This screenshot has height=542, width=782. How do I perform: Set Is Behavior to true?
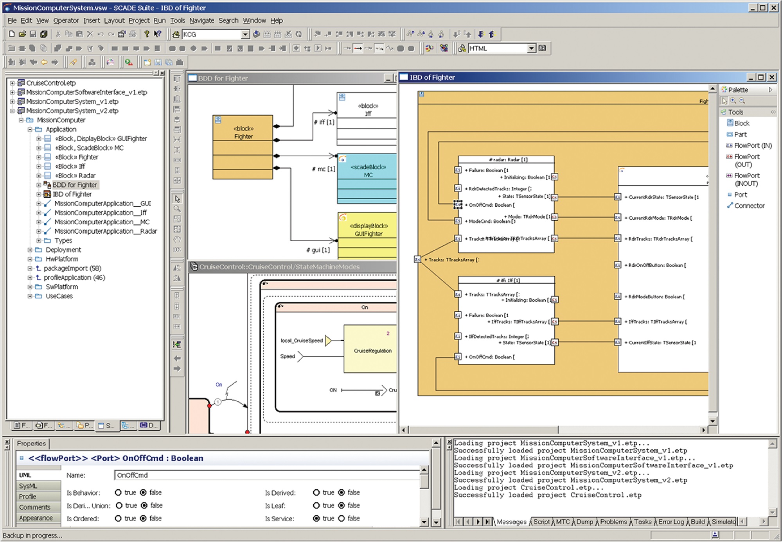(119, 492)
